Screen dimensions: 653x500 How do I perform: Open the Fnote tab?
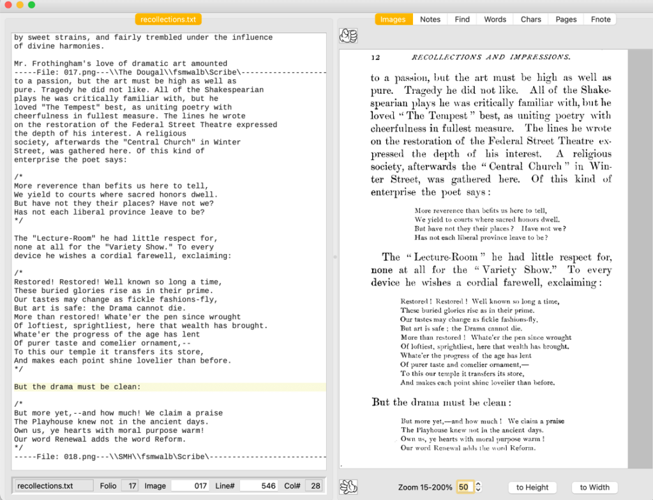(x=600, y=19)
